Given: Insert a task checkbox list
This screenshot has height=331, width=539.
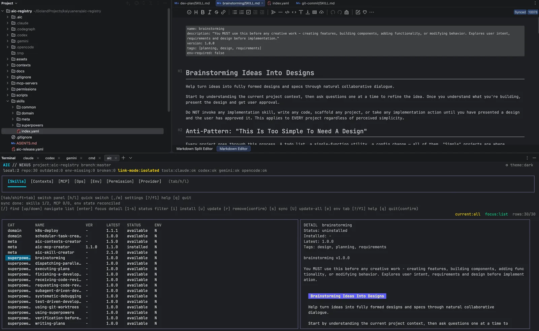Looking at the screenshot, I should coord(248,12).
